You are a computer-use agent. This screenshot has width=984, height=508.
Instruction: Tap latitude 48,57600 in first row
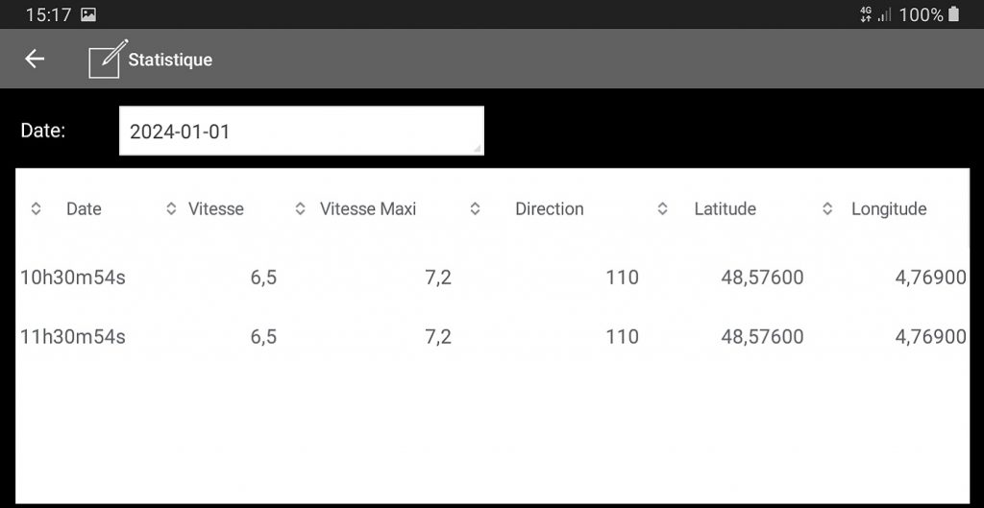[762, 278]
